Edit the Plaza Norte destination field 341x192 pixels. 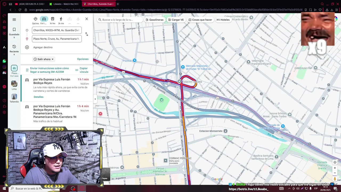[x=57, y=39]
